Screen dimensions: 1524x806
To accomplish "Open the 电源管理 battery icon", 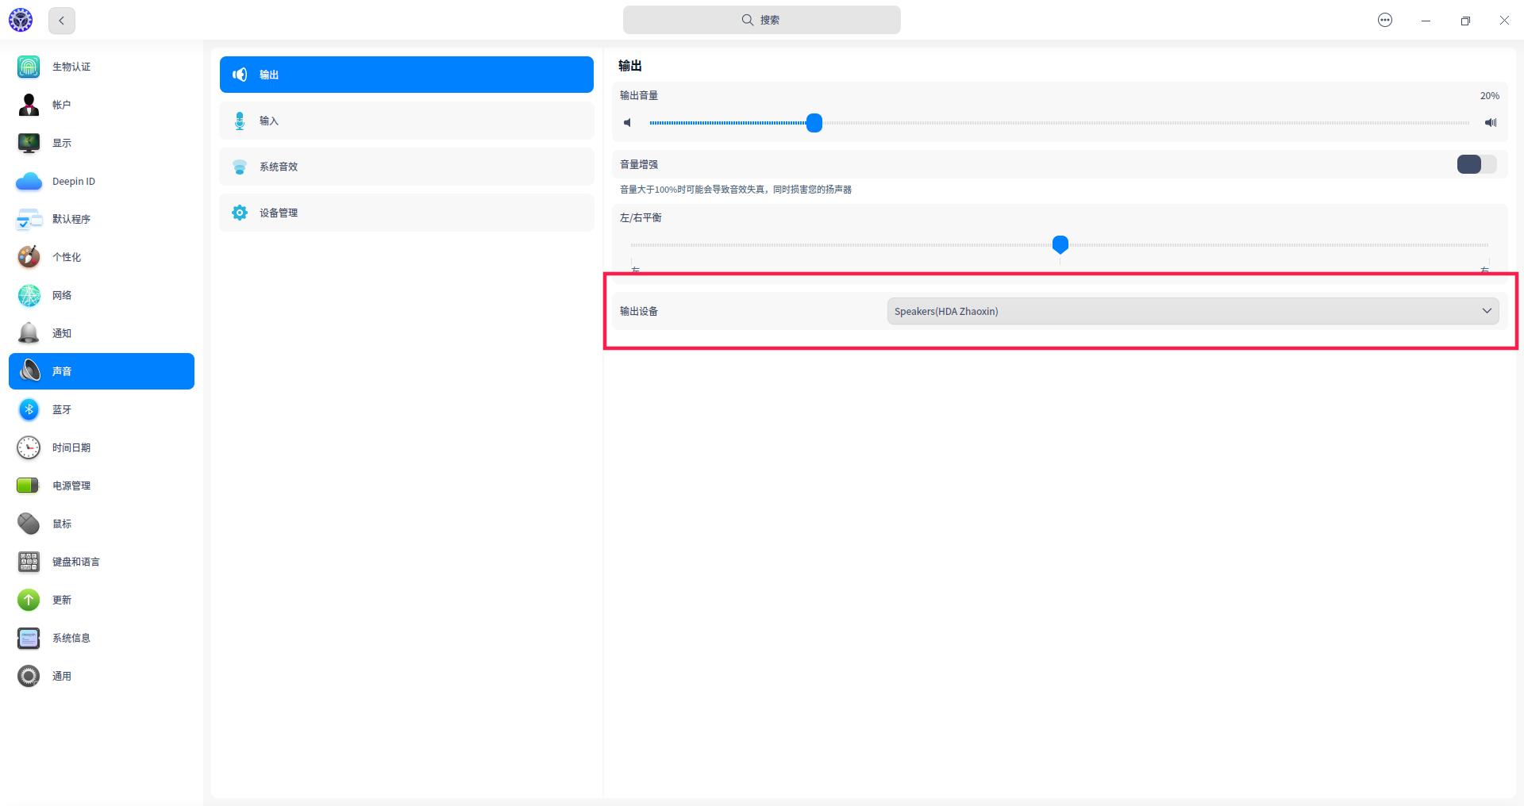I will pyautogui.click(x=29, y=486).
